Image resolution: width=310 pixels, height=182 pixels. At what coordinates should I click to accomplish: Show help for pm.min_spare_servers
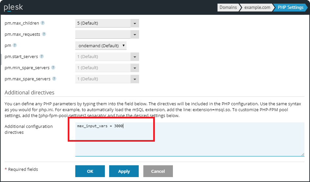53,68
